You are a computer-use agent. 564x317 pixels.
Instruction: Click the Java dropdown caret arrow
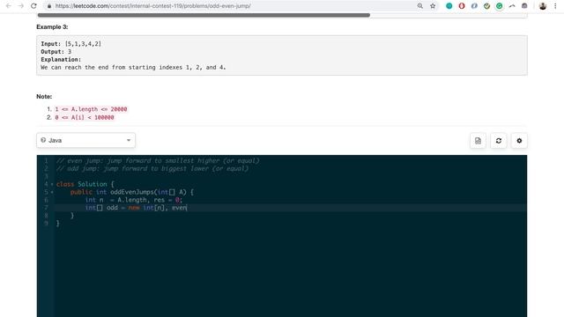[129, 140]
